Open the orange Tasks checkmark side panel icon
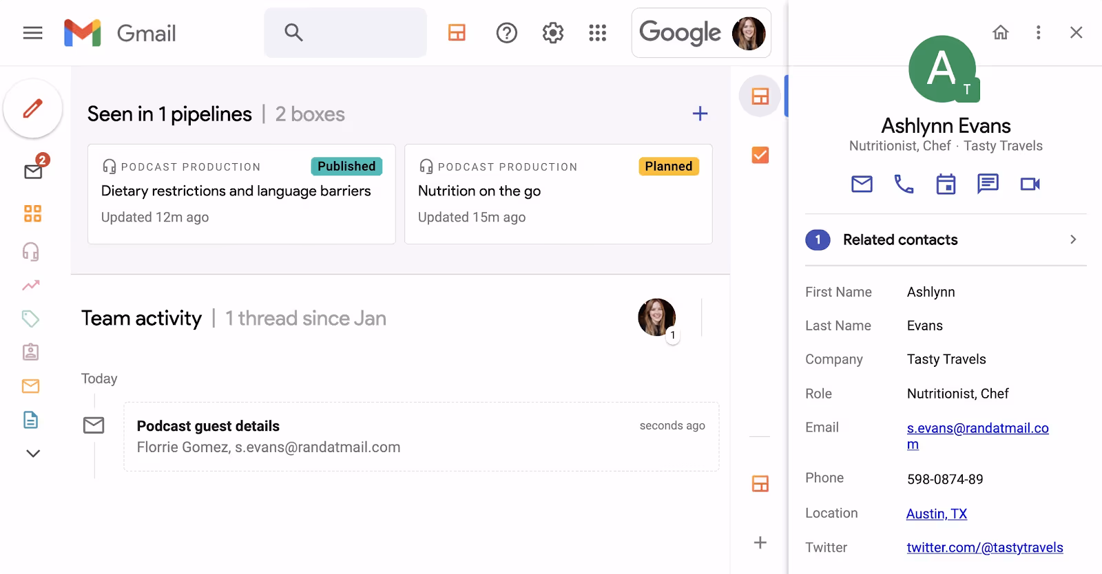The width and height of the screenshot is (1102, 574). click(760, 155)
